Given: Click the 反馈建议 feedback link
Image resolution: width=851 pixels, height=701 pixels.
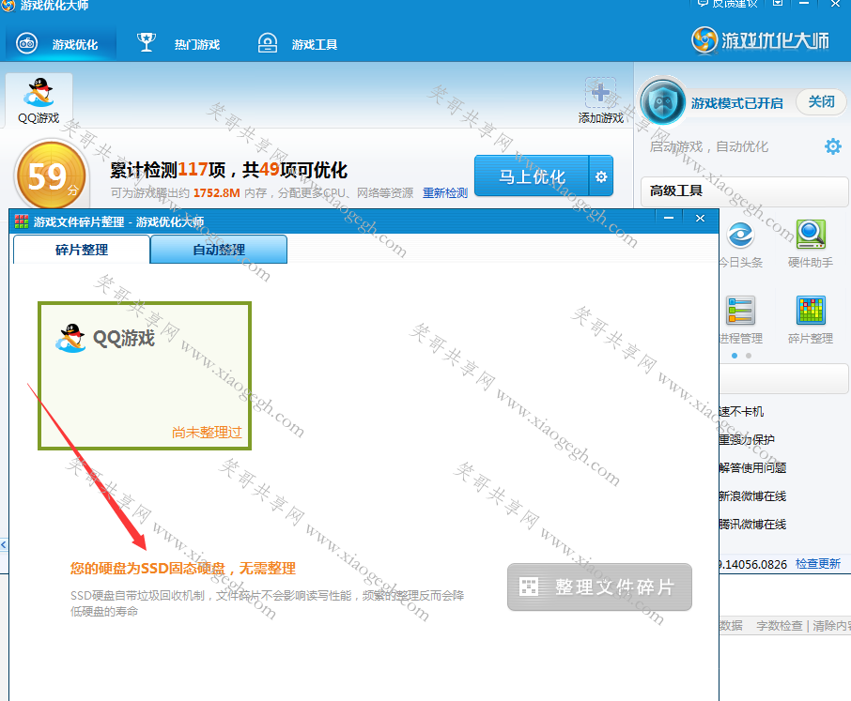Looking at the screenshot, I should click(727, 4).
